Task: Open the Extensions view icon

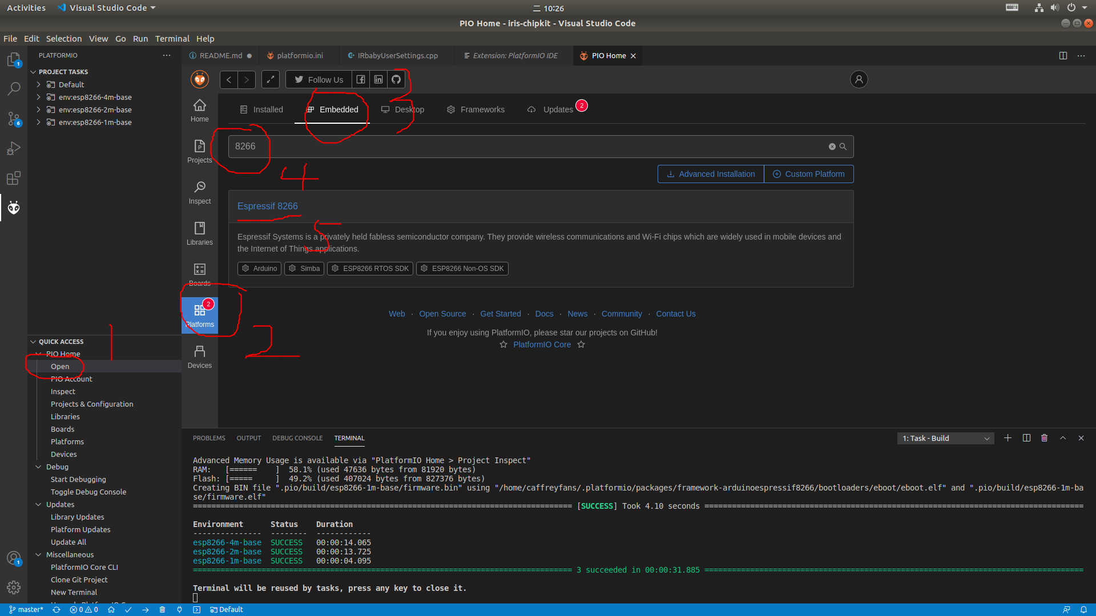Action: click(14, 178)
